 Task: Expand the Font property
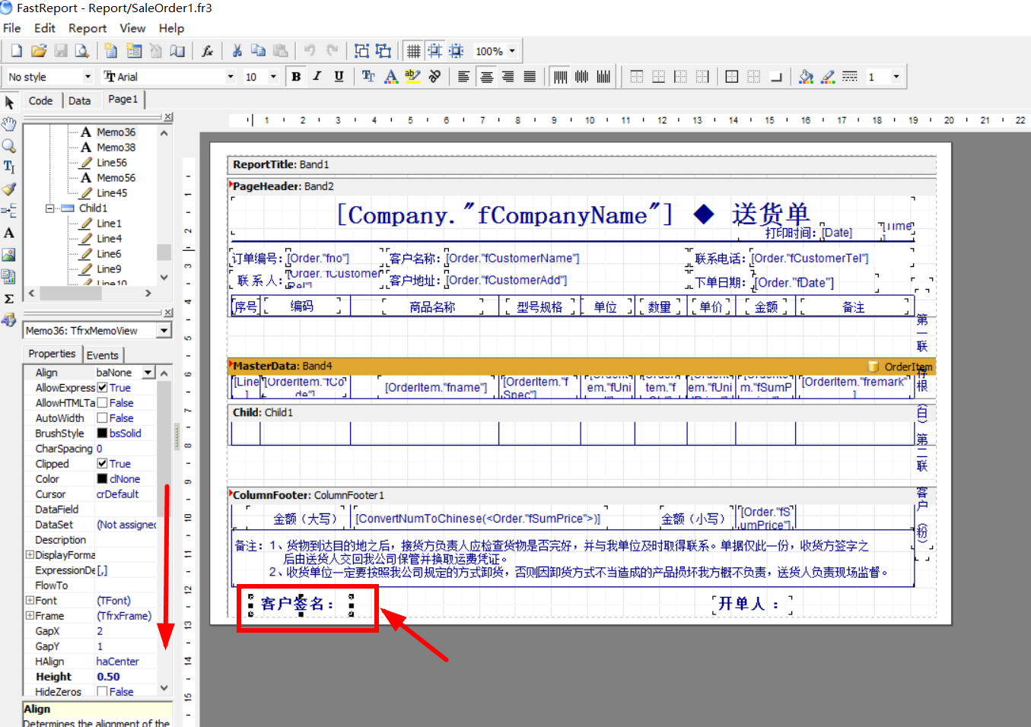tap(30, 601)
